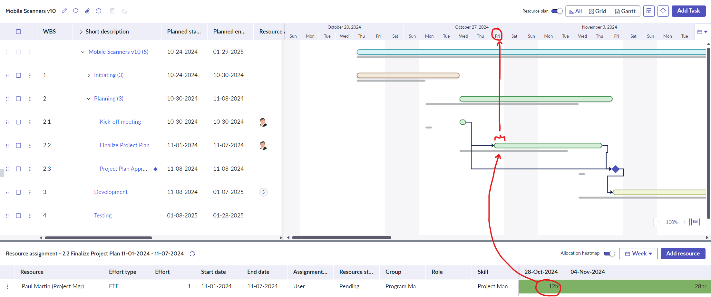Click the S resource badge on Development row
Screen dimensions: 711x297
263,192
